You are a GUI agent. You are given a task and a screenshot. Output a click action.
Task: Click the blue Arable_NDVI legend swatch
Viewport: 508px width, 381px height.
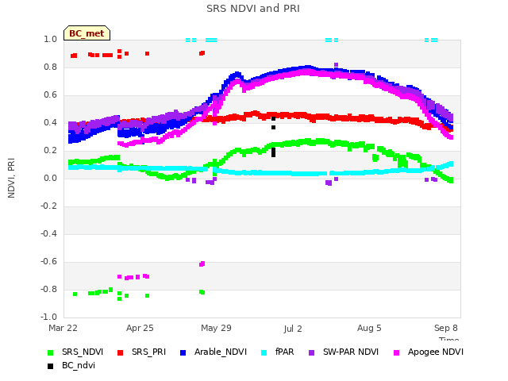click(x=183, y=352)
